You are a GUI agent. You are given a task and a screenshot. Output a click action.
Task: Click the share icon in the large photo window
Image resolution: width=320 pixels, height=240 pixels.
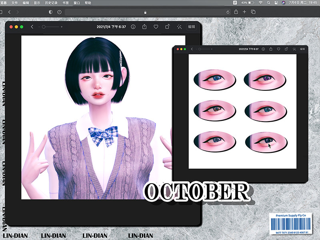pyautogui.click(x=144, y=27)
